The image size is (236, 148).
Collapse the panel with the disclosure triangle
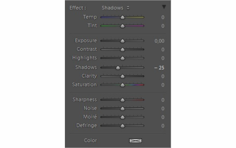pyautogui.click(x=164, y=7)
